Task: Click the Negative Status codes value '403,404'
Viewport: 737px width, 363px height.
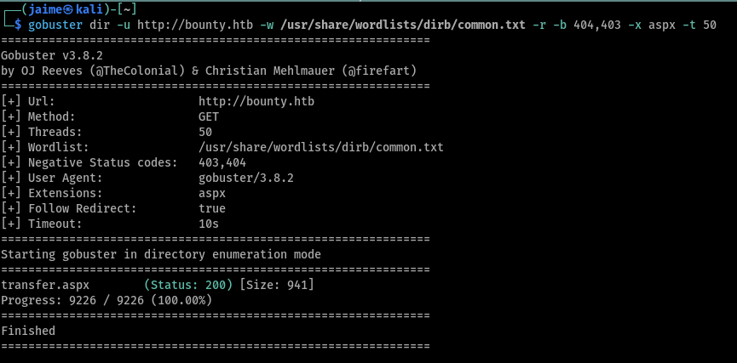Action: click(x=222, y=162)
